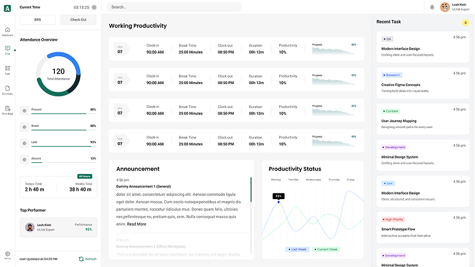Open Dashboard from the left sidebar
Screen dimensions: 475x267
[7, 30]
